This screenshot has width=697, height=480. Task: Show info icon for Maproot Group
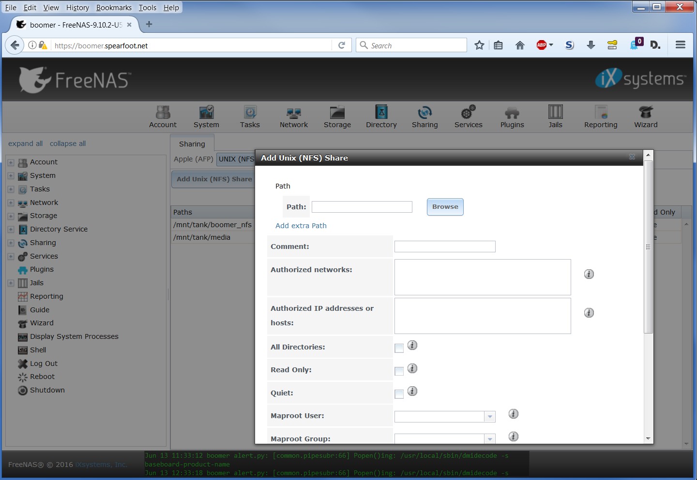(514, 436)
